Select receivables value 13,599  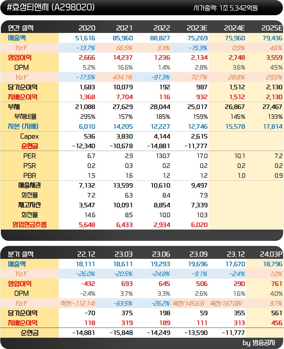pyautogui.click(x=123, y=186)
